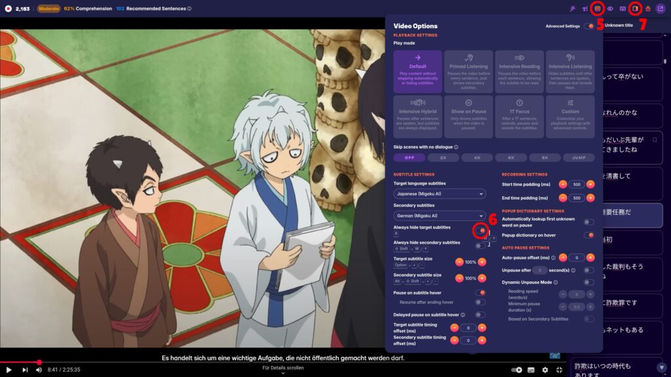
Task: Decrease secondary subtitle size
Action: [459, 278]
